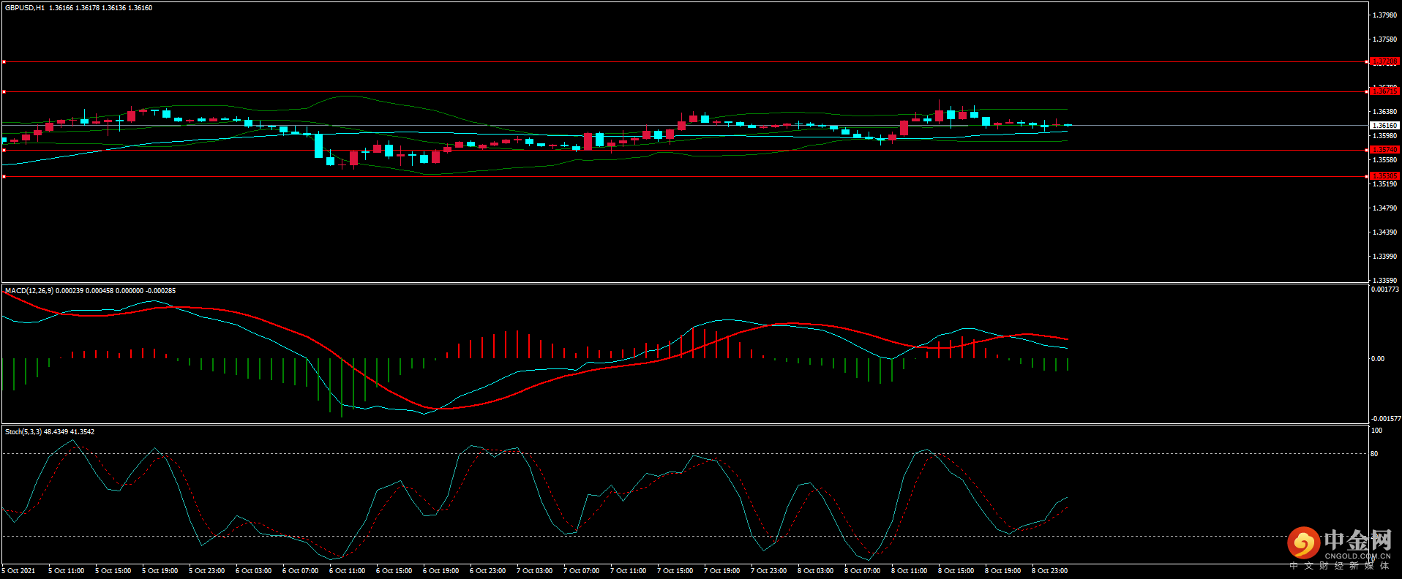Screen dimensions: 1402x579
Task: Click the 1.35305 red price tag
Action: (1384, 176)
